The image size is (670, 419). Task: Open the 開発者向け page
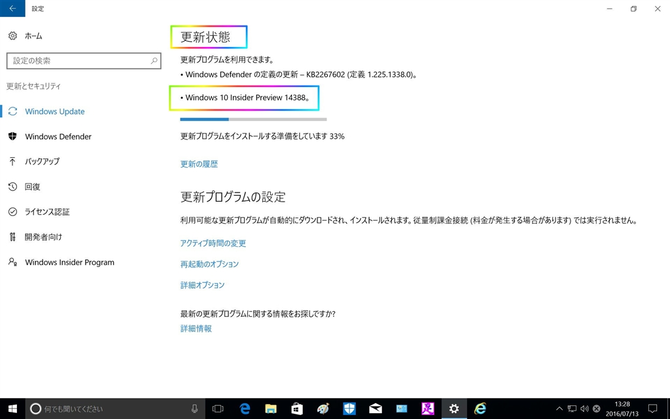point(43,237)
